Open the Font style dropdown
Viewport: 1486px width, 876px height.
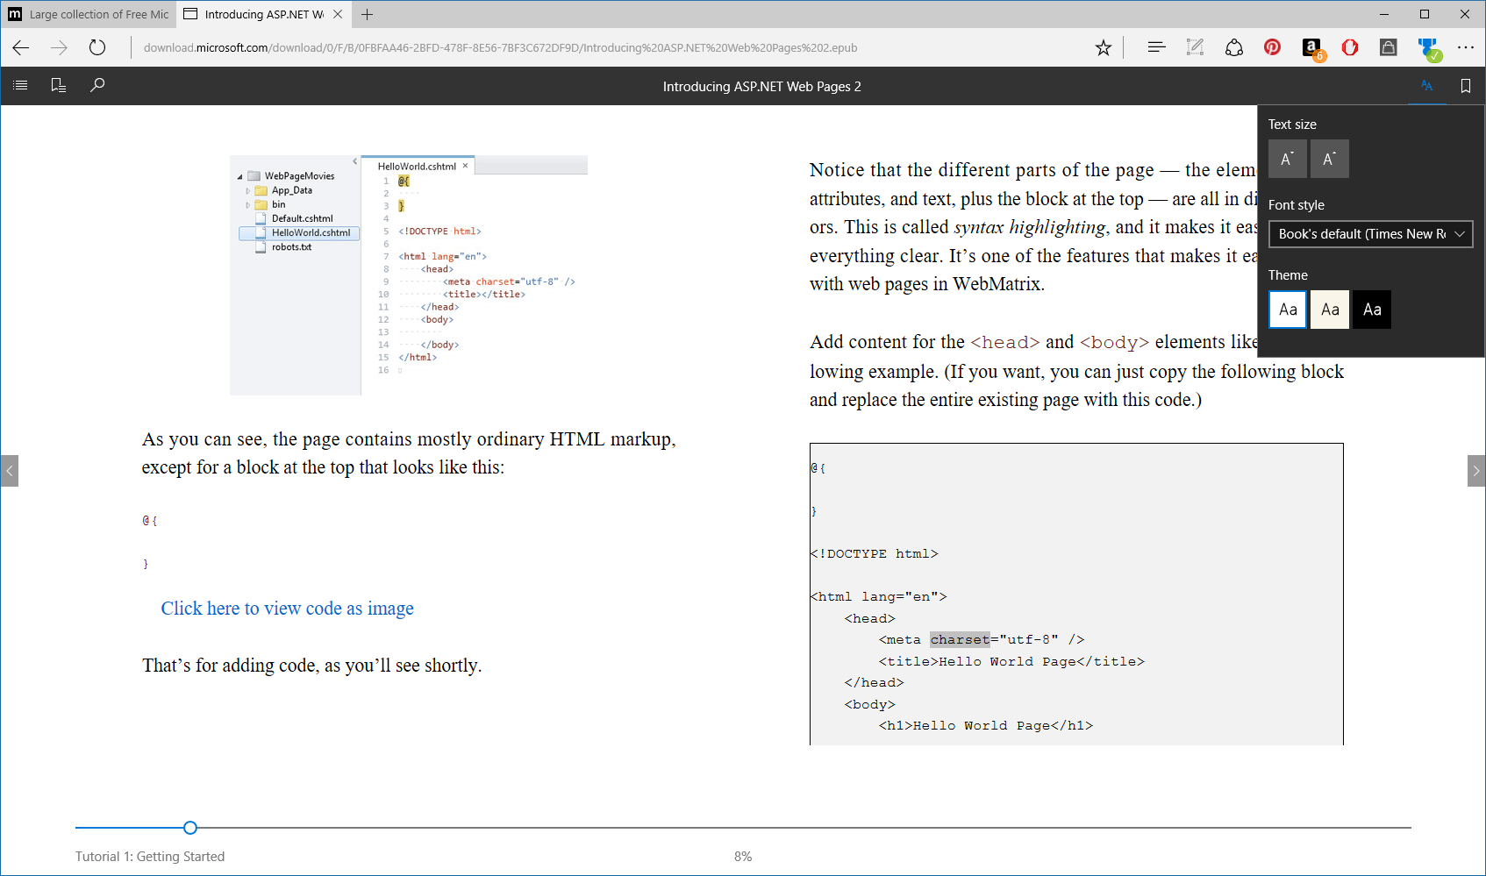pyautogui.click(x=1370, y=234)
